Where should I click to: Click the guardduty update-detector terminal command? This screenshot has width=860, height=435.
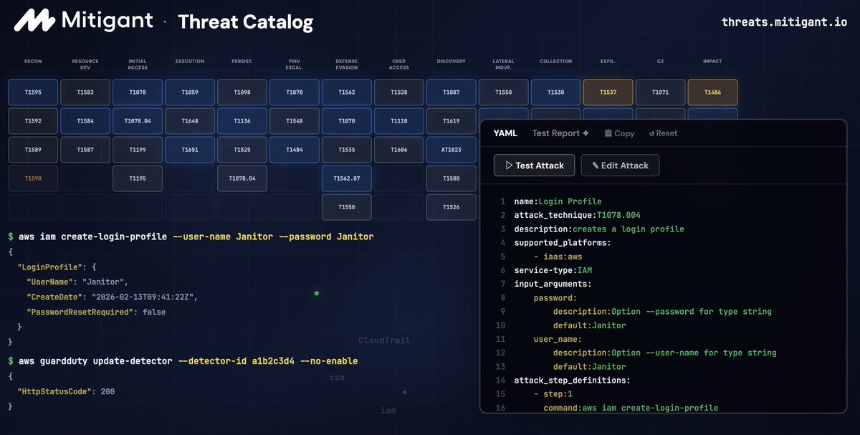(x=183, y=360)
